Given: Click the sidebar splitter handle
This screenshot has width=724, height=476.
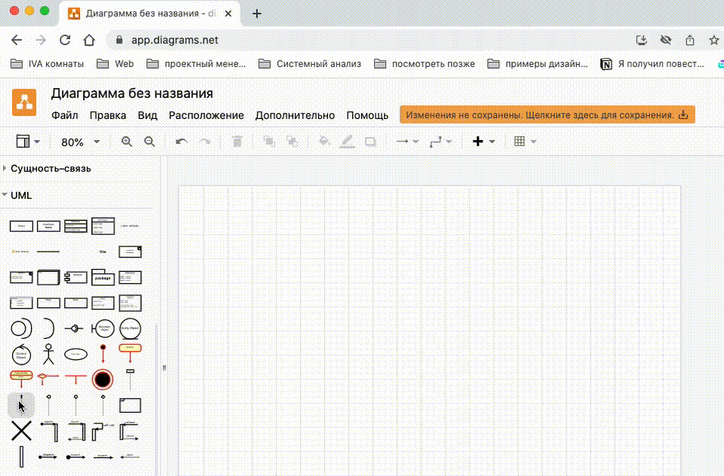Looking at the screenshot, I should (164, 368).
